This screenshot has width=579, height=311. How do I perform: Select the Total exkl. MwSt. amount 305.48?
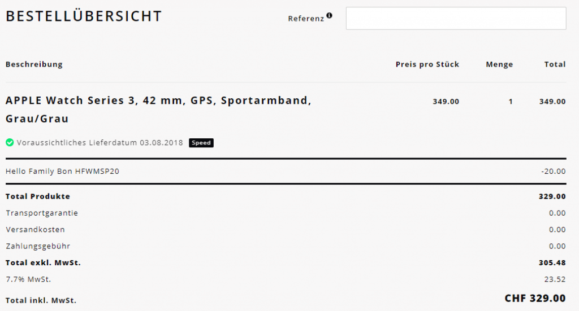pos(552,262)
